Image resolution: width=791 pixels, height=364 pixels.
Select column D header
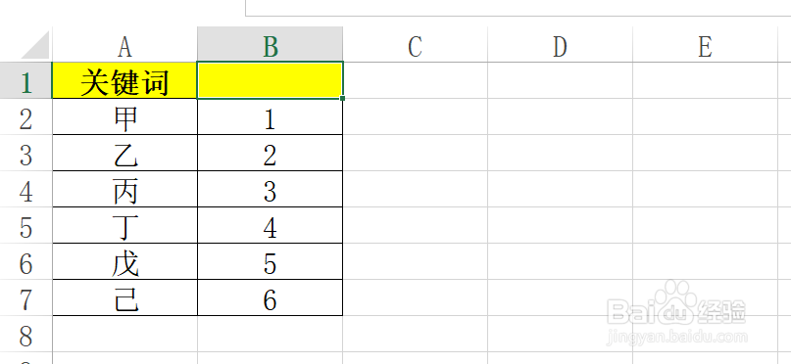pyautogui.click(x=560, y=45)
